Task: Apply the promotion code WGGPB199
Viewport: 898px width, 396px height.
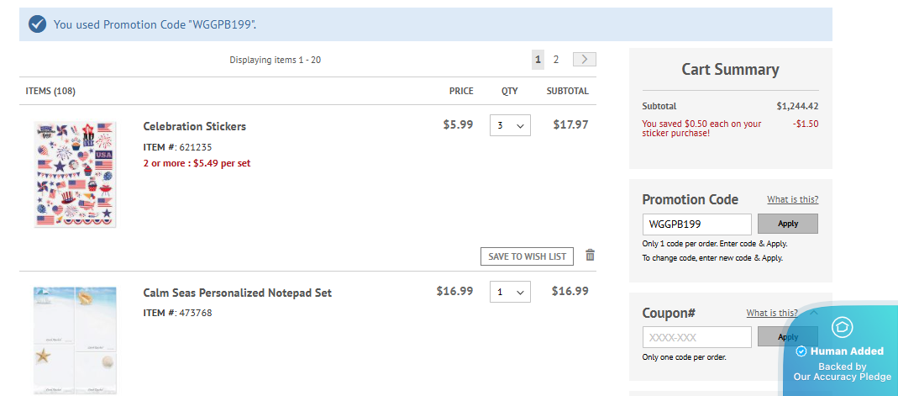Action: coord(787,224)
